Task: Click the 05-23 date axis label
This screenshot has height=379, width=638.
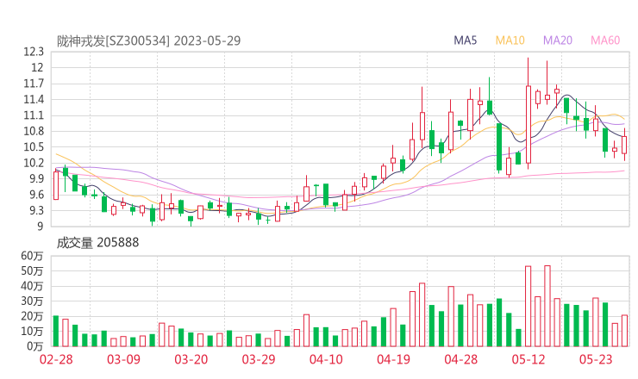Action: pyautogui.click(x=596, y=359)
